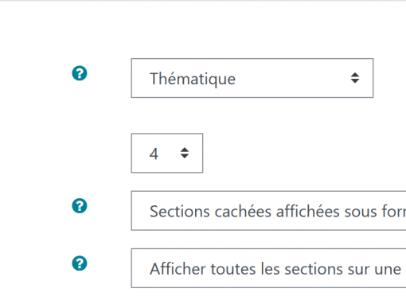This screenshot has width=406, height=304.
Task: Show the help tooltip beside Sections cachées
Action: click(80, 205)
